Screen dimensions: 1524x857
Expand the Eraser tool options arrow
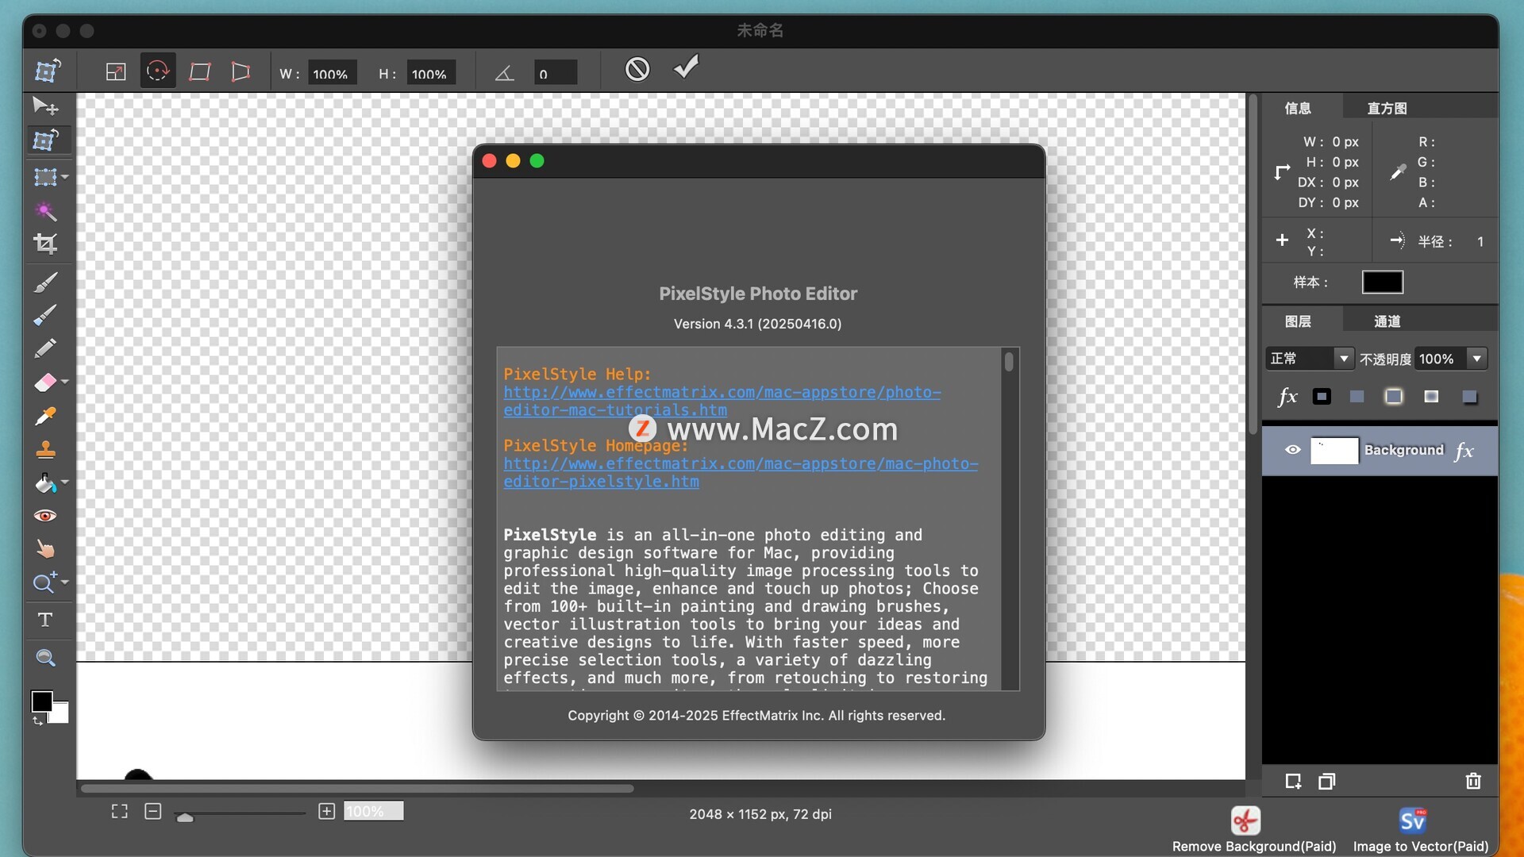(65, 382)
